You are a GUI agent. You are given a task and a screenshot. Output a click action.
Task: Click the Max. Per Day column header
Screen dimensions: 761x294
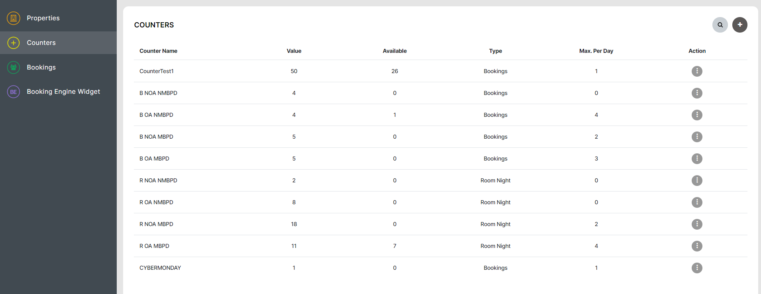coord(596,51)
